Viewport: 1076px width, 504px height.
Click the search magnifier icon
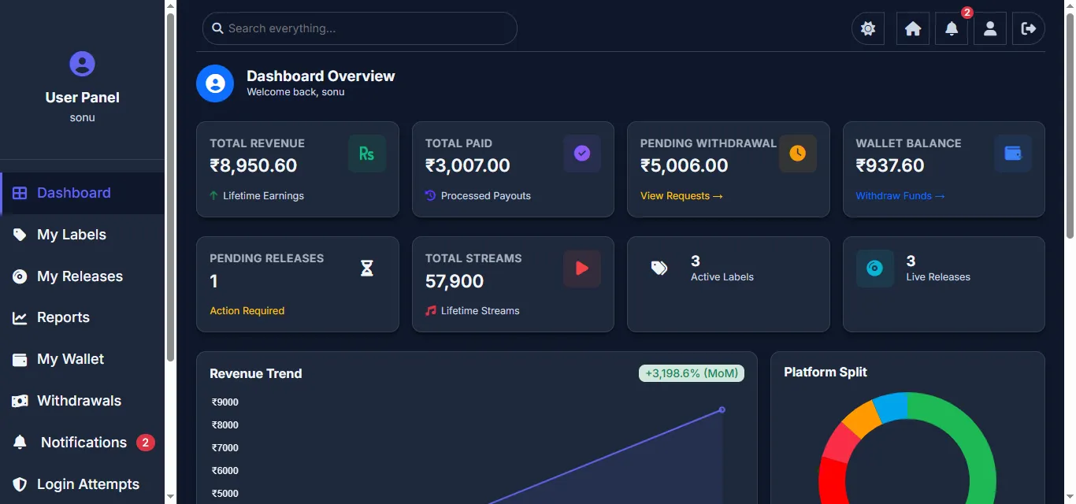pos(218,28)
